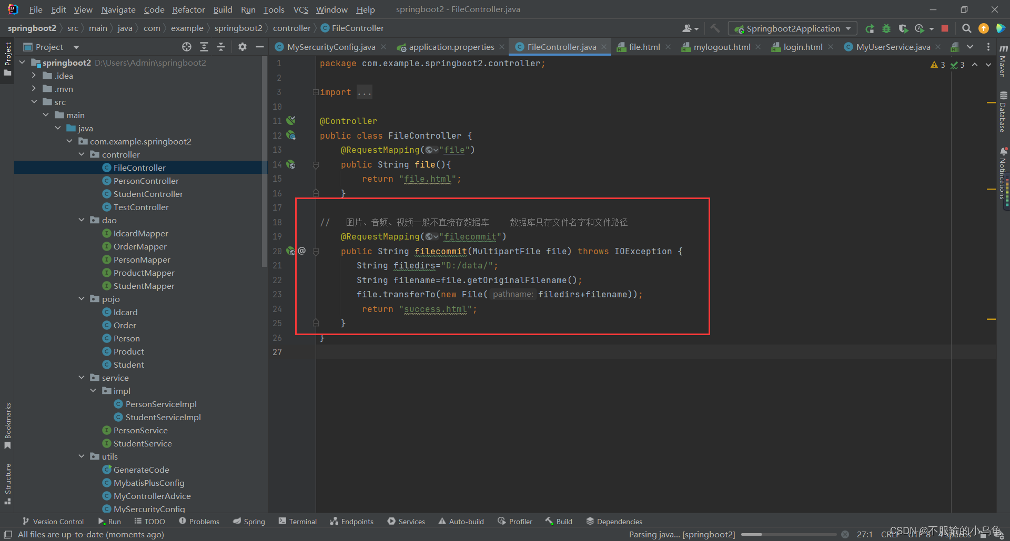
Task: Open the Notifications tool window
Action: coord(1003,173)
